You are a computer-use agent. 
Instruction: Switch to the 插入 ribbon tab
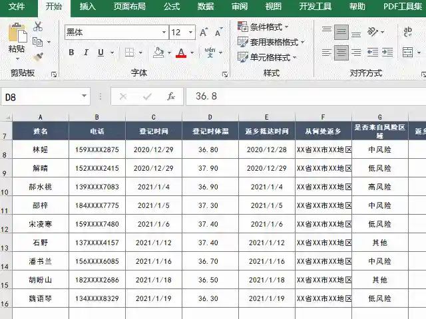87,7
